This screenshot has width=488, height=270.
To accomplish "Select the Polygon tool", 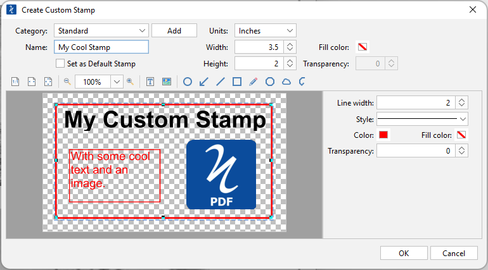I will [x=270, y=82].
